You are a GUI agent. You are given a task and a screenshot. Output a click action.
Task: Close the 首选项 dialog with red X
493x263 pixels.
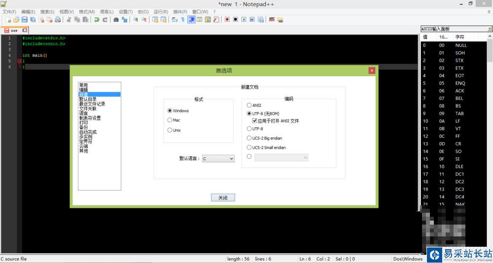372,70
